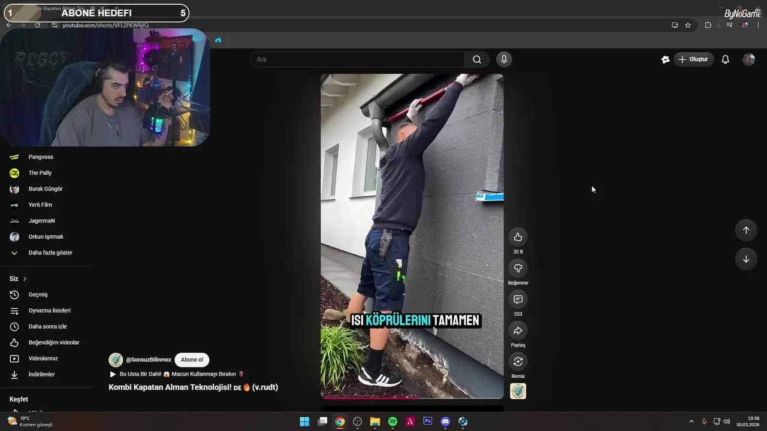Like the Short with thumbs up

pyautogui.click(x=518, y=237)
